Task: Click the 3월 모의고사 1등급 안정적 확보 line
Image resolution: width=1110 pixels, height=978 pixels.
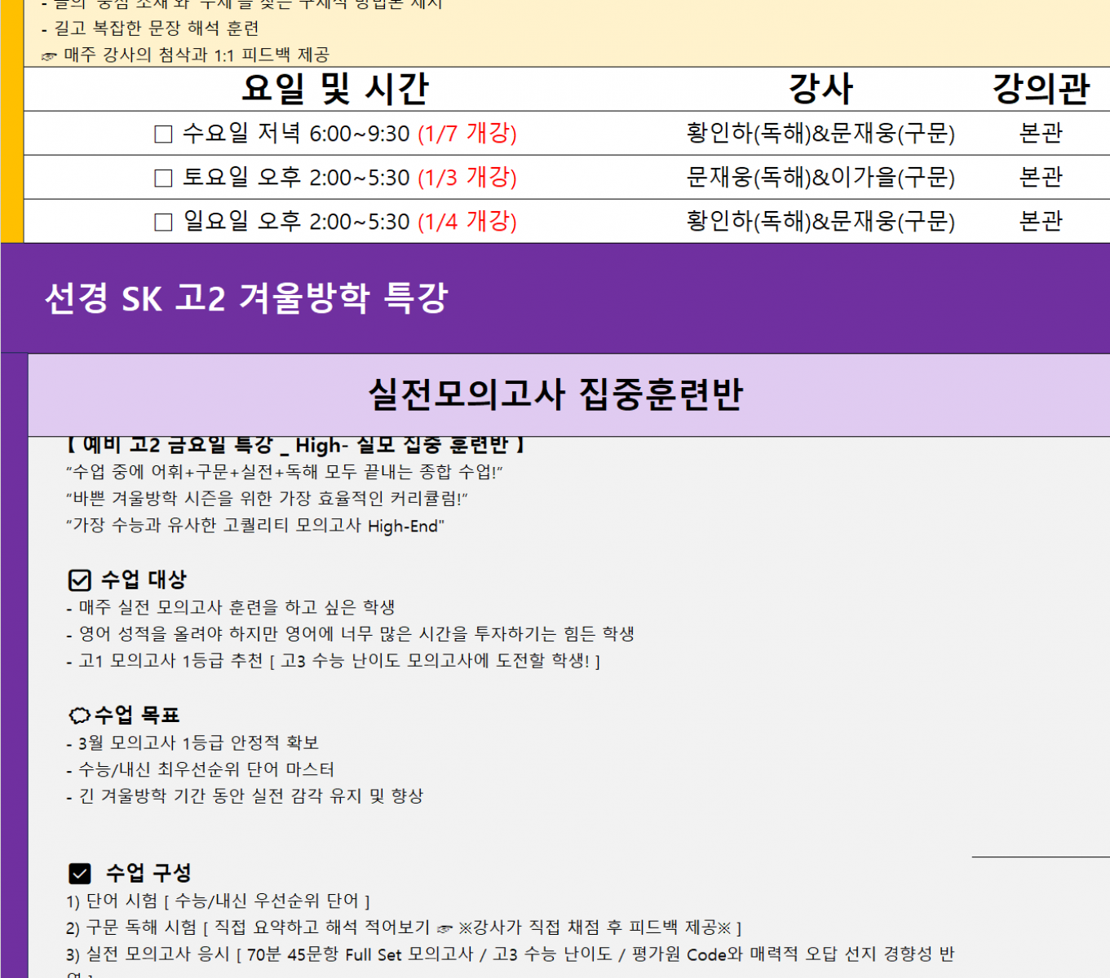Action: (192, 743)
